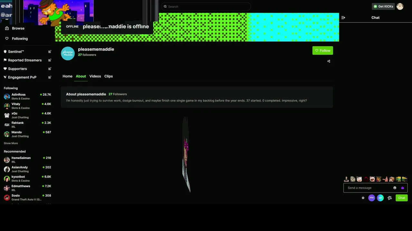Switch to the Home tab
Viewport: 412px width, 231px height.
[x=67, y=76]
